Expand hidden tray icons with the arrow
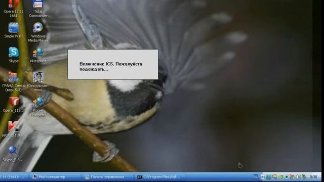324x182 pixels. (x=262, y=177)
